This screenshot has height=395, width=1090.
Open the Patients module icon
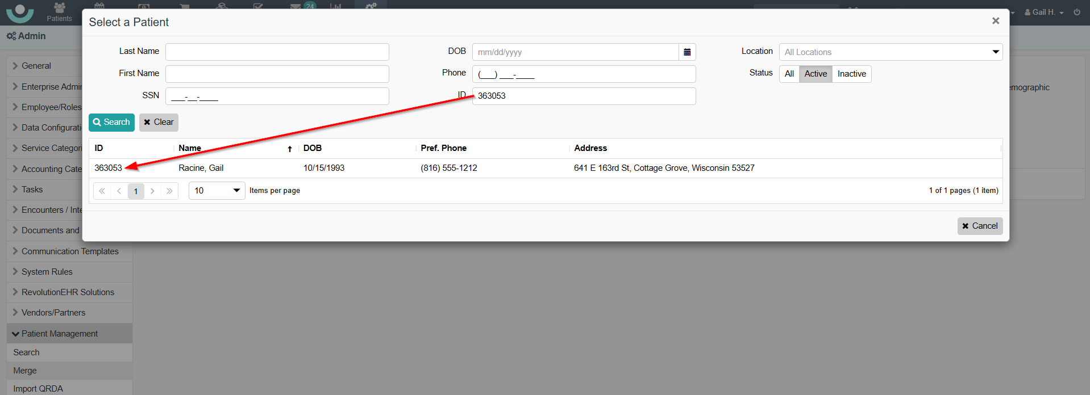59,12
